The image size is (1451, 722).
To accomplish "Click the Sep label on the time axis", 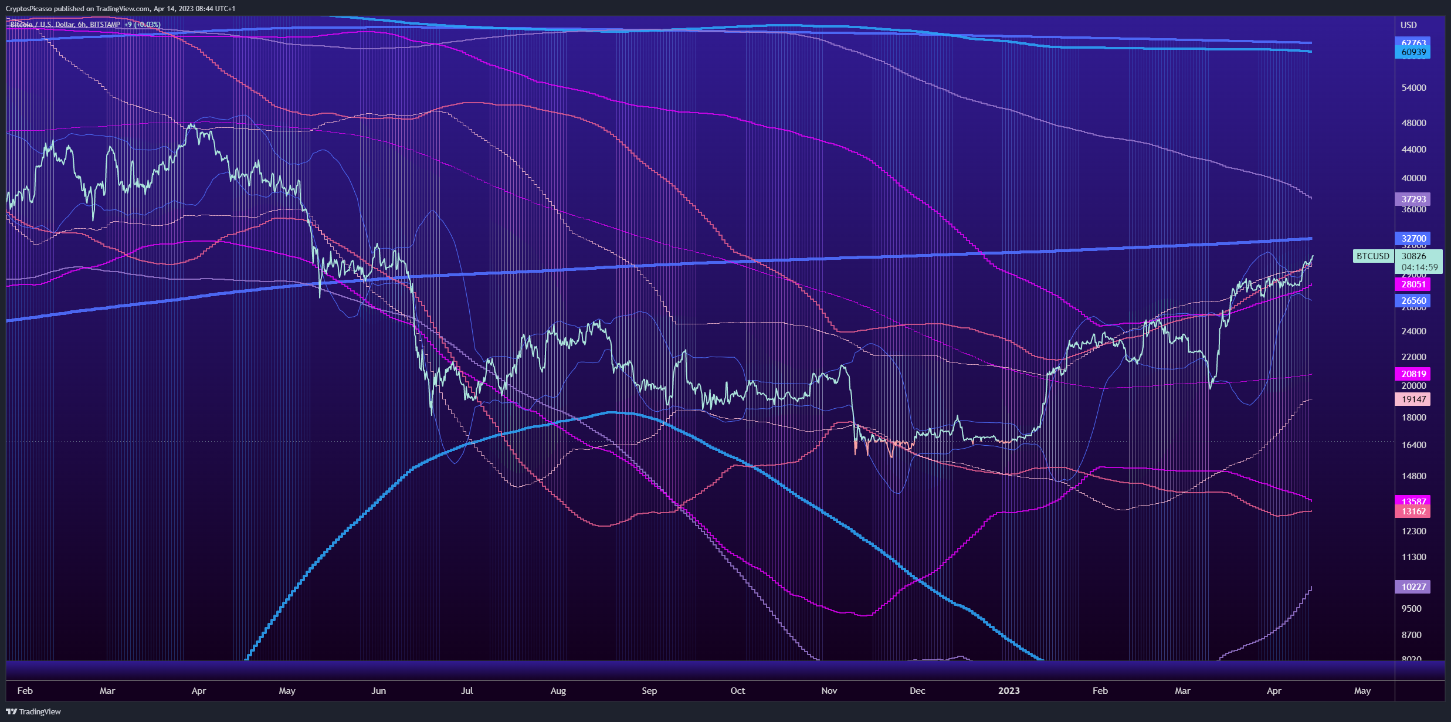I will pos(649,690).
